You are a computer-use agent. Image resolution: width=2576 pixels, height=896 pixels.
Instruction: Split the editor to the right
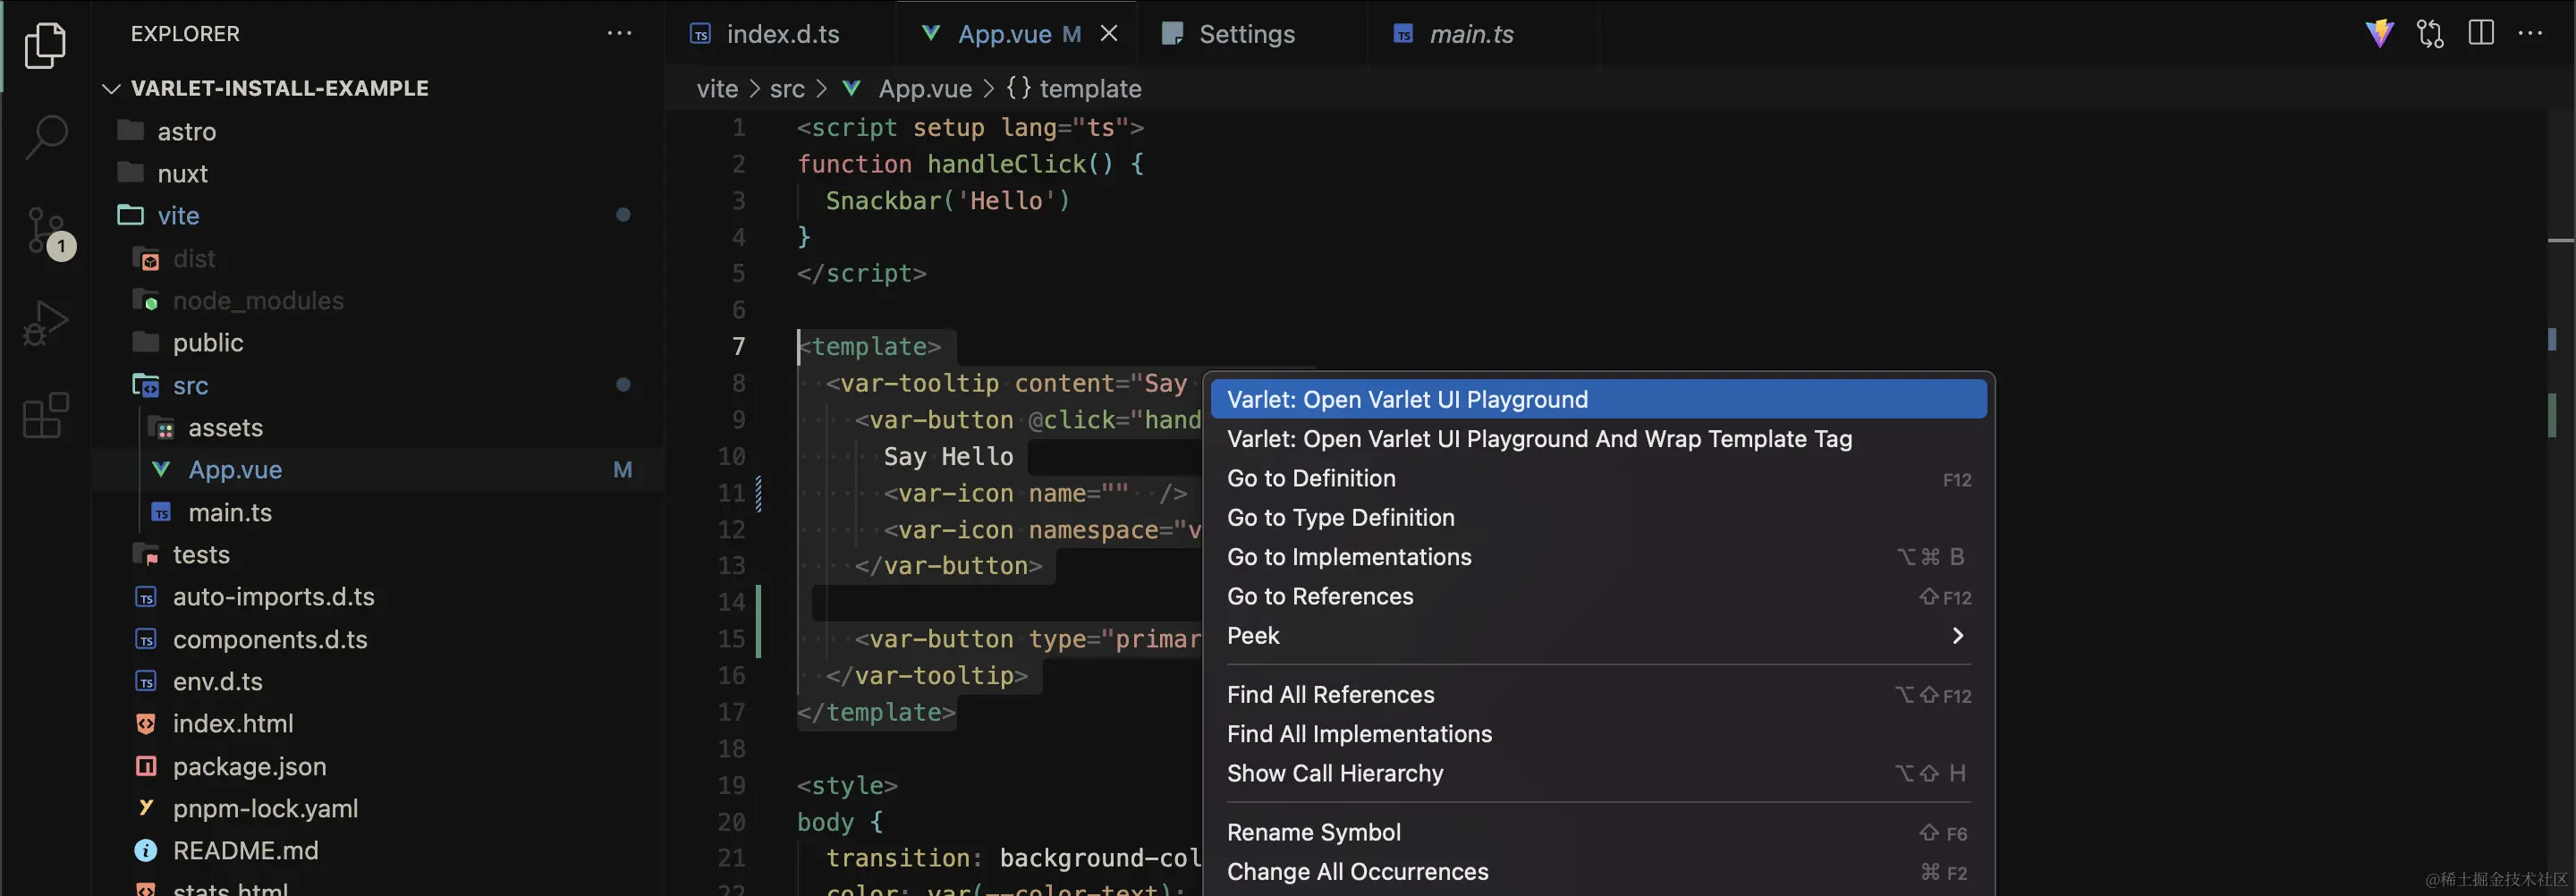coord(2481,34)
